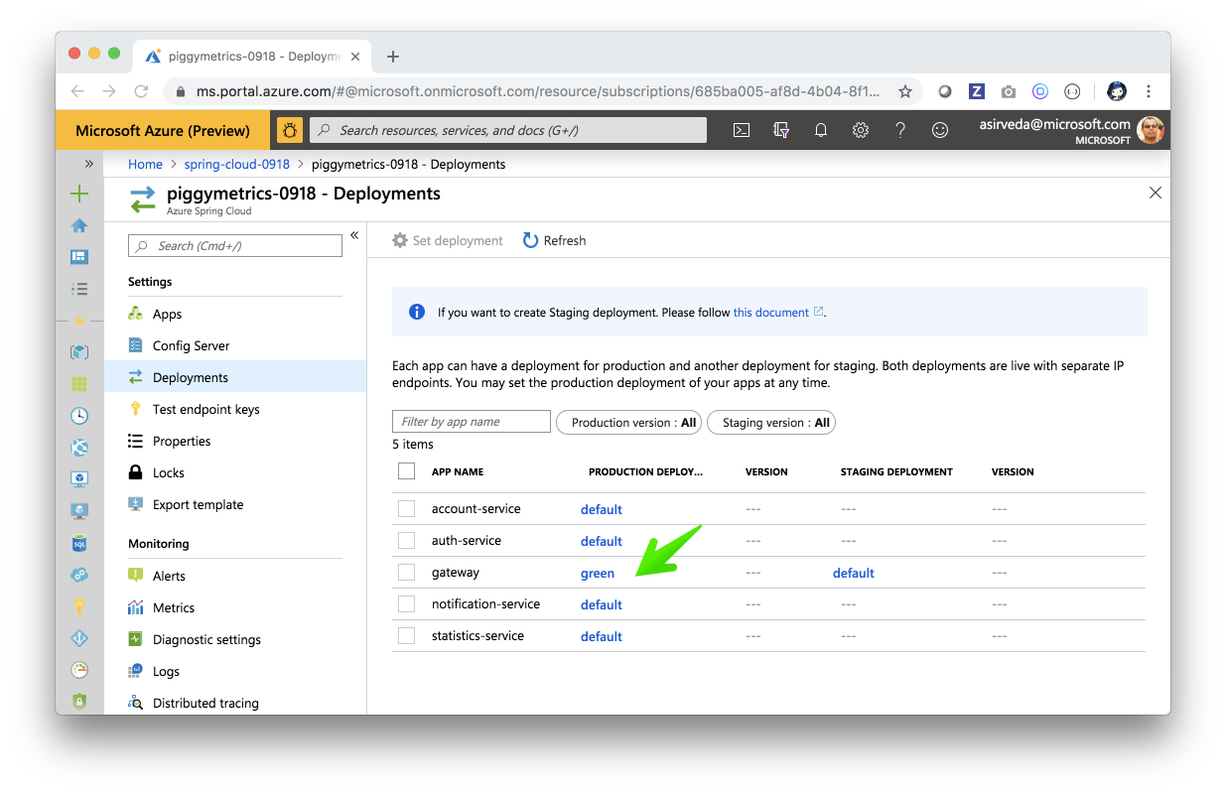Viewport: 1226px width, 794px height.
Task: Open notification-service default deployment
Action: tap(602, 604)
